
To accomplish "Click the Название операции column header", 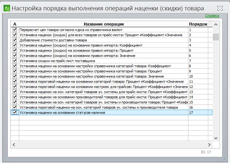I will (104, 24).
